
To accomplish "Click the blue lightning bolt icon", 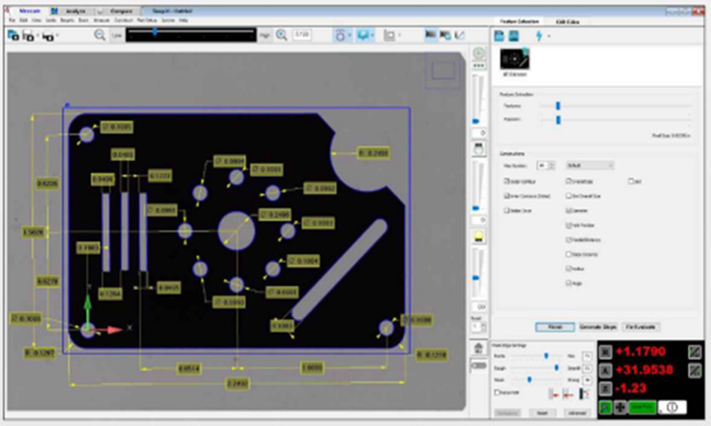I will tap(539, 36).
